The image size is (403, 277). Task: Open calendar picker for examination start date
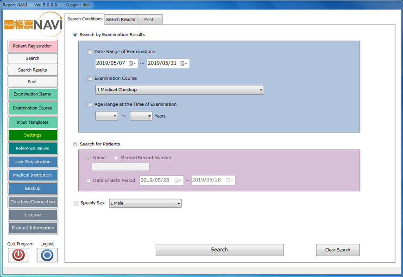pos(132,64)
